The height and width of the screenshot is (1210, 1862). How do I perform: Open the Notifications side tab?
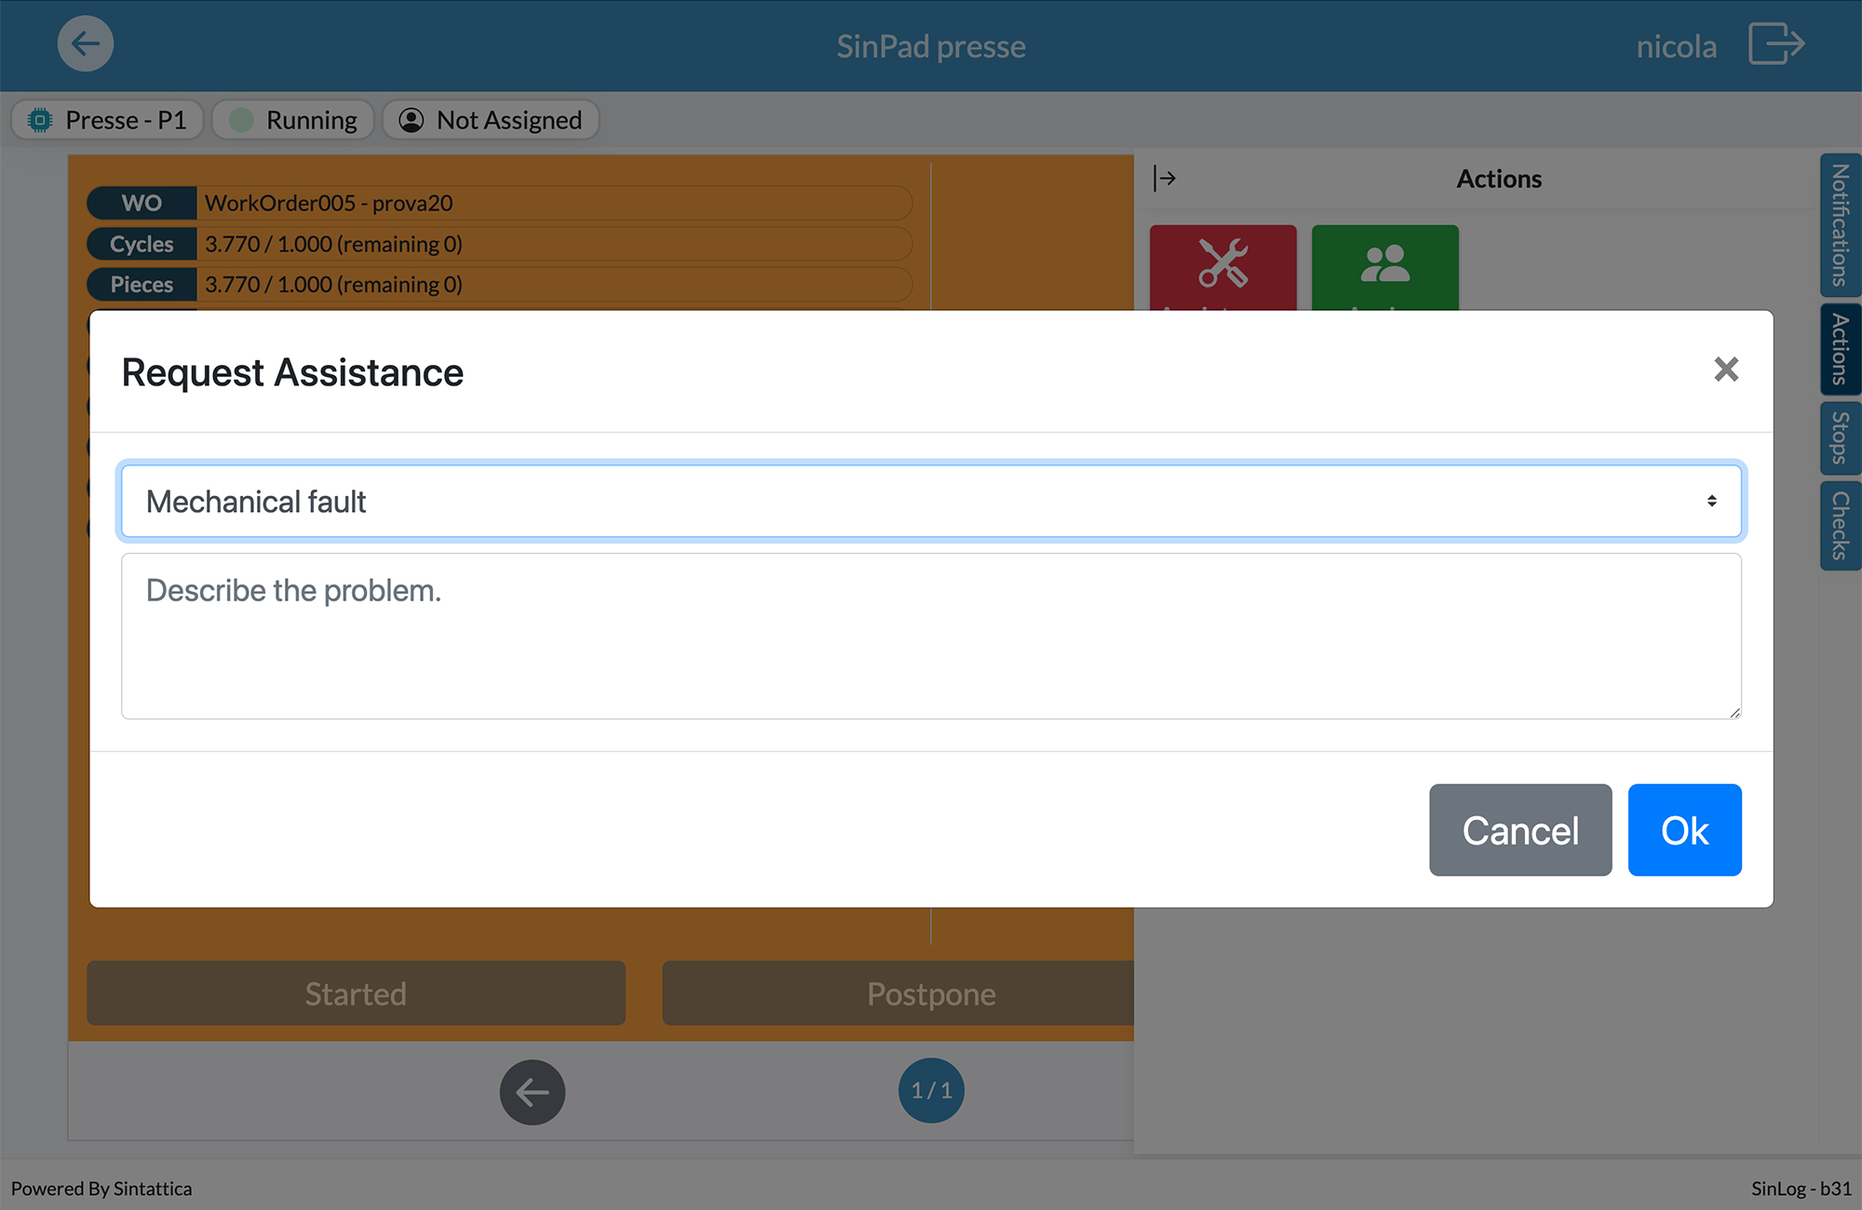[x=1840, y=225]
